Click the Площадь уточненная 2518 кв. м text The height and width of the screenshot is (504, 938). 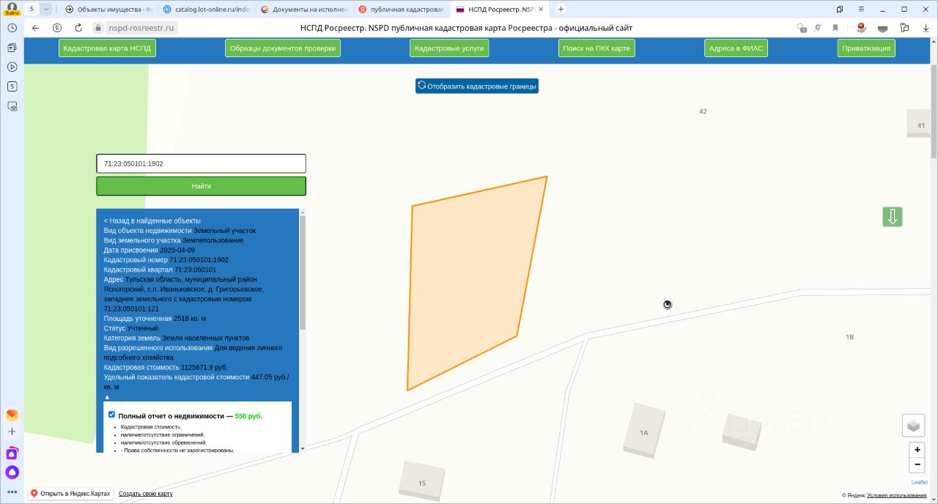click(x=155, y=318)
